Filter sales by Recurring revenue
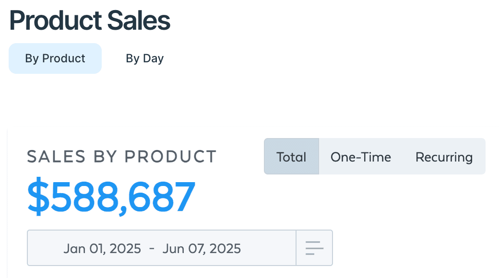Screen dimensions: 499x278 point(444,156)
